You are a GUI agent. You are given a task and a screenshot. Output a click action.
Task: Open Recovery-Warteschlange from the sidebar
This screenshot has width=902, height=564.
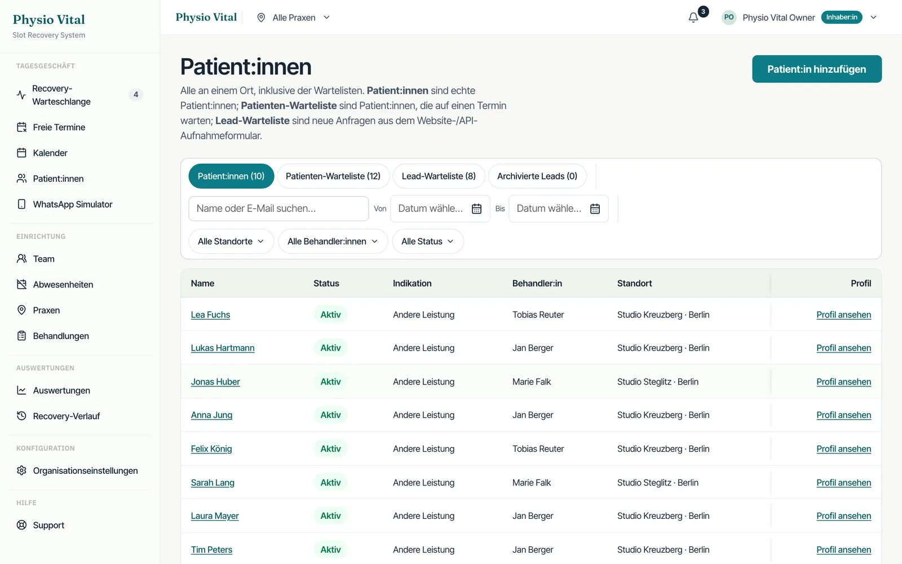(79, 95)
